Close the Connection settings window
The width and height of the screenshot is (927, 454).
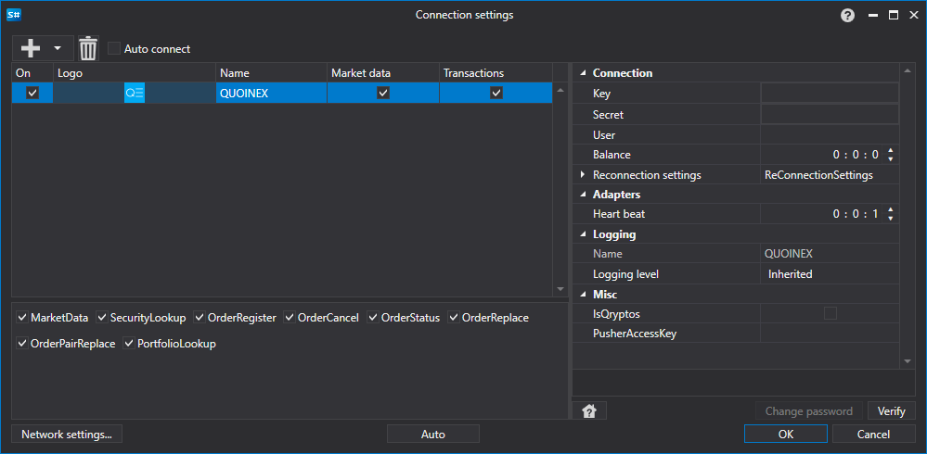(913, 16)
